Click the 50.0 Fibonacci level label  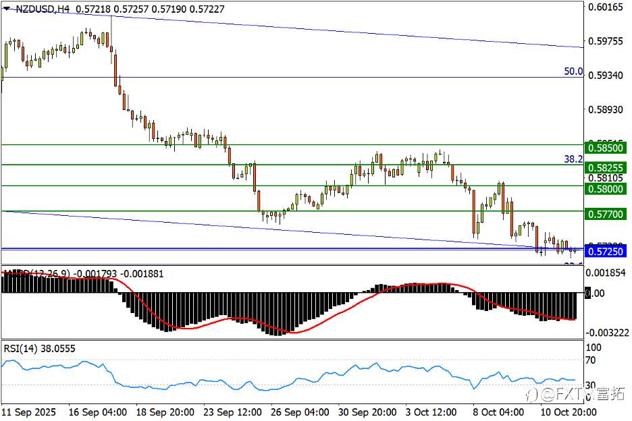[x=573, y=72]
